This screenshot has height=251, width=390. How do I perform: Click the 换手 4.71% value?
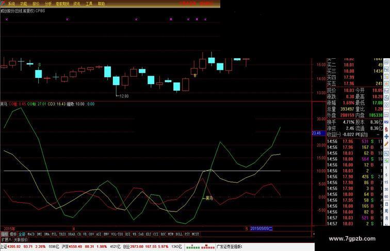coord(348,122)
